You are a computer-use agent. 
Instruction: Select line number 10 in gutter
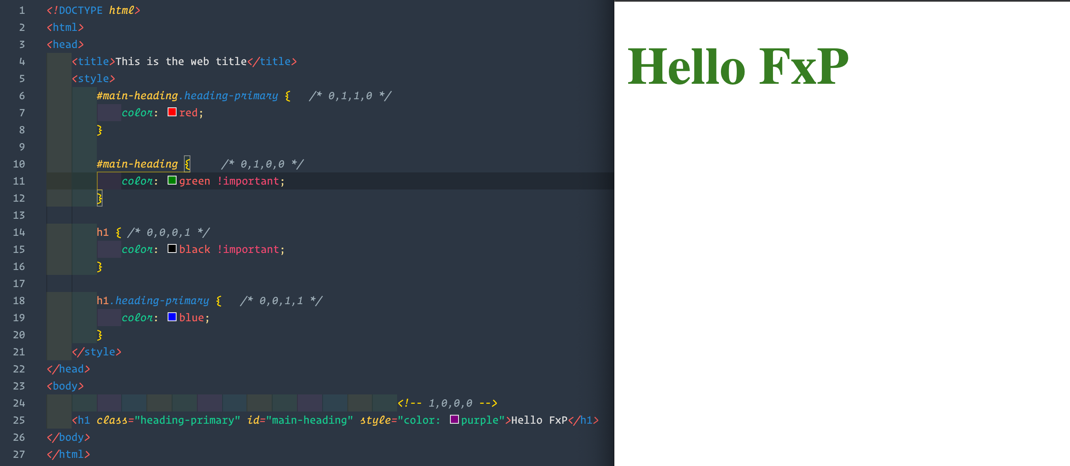click(x=19, y=164)
